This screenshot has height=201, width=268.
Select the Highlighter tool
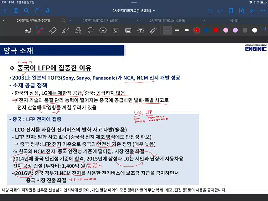click(x=65, y=30)
